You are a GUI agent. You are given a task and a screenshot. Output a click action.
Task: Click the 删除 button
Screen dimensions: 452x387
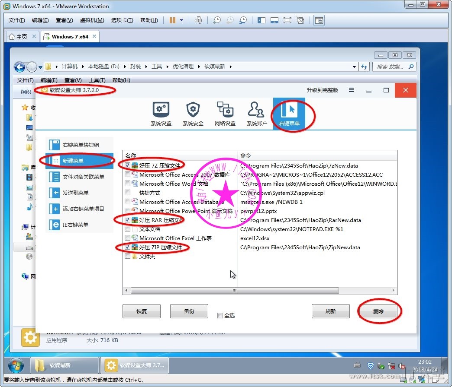tap(378, 311)
